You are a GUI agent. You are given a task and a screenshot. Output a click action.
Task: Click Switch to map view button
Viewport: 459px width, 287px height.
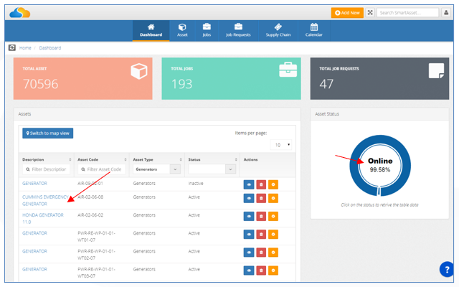click(48, 133)
